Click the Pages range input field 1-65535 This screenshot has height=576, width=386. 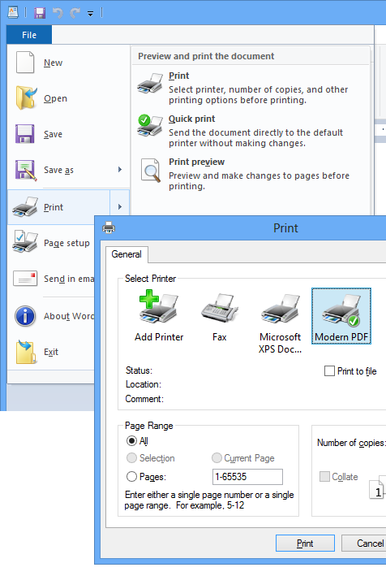pyautogui.click(x=247, y=476)
